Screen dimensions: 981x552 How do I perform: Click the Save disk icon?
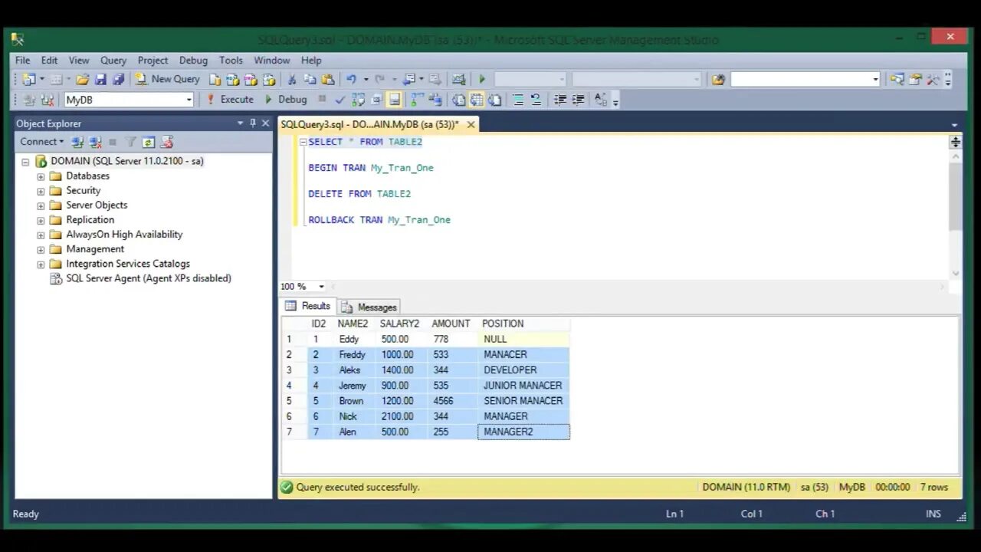100,79
